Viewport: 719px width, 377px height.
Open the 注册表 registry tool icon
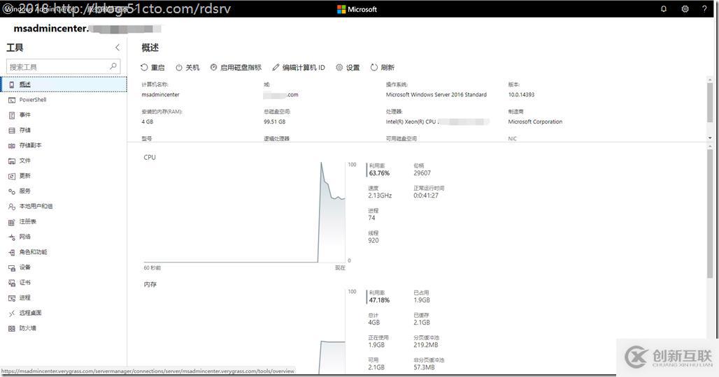pos(12,222)
